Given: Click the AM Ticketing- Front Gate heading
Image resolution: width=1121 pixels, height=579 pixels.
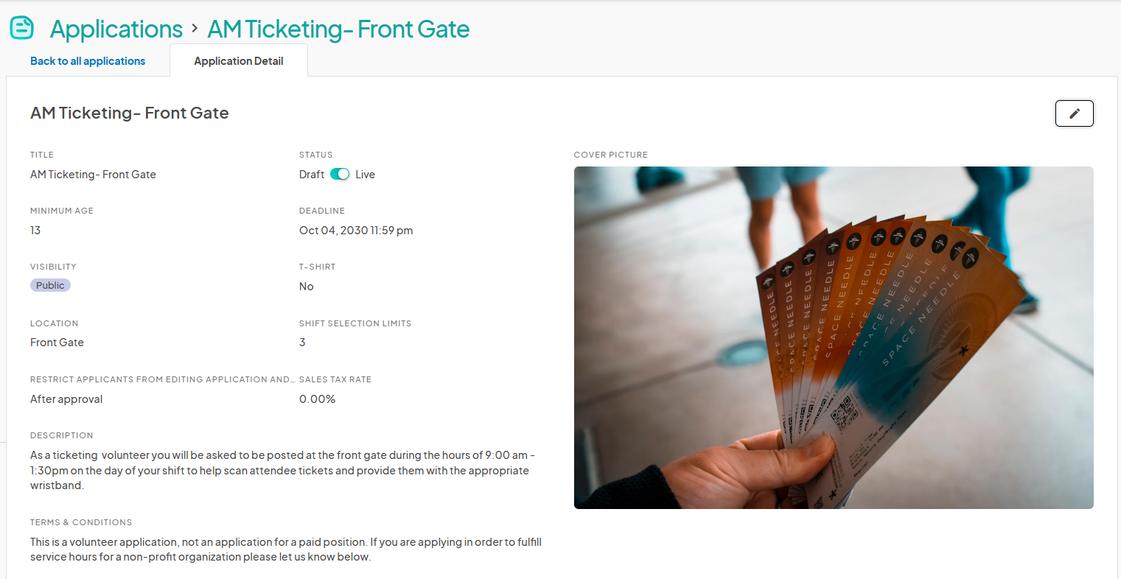Looking at the screenshot, I should (130, 113).
